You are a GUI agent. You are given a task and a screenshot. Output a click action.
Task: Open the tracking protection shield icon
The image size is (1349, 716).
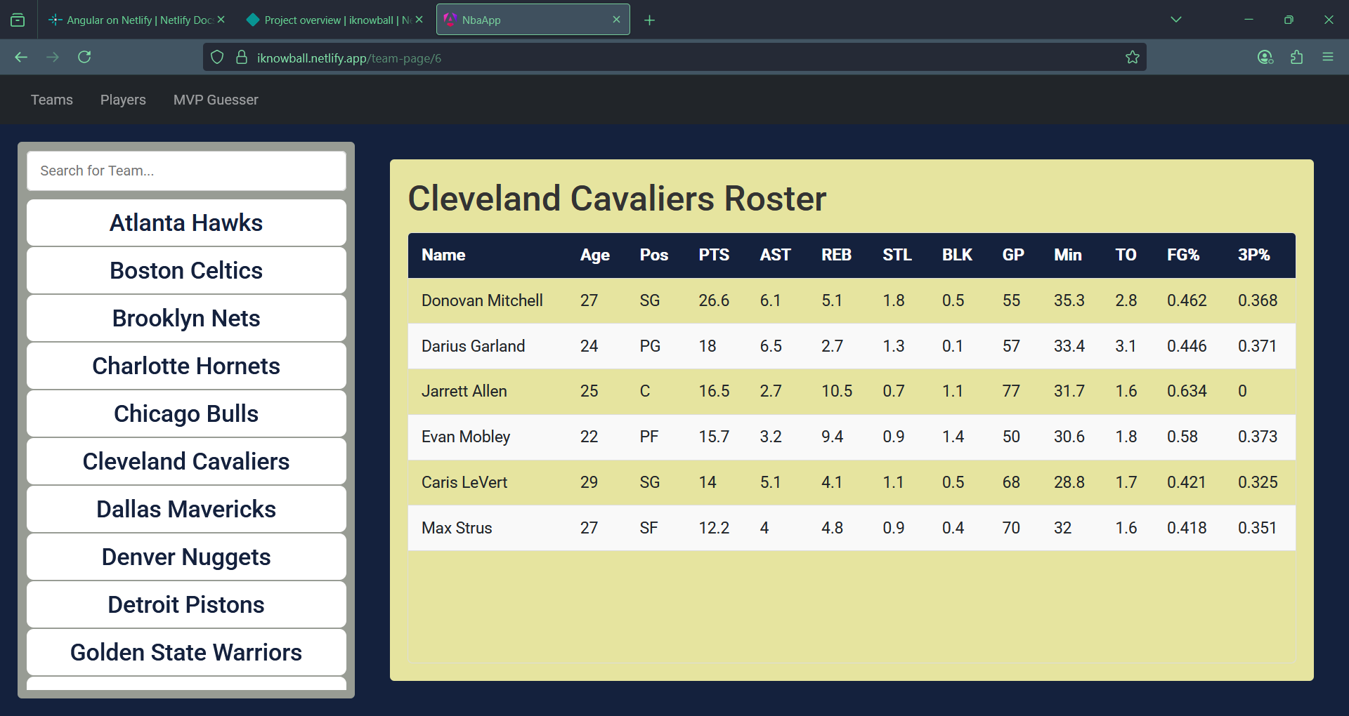tap(216, 57)
